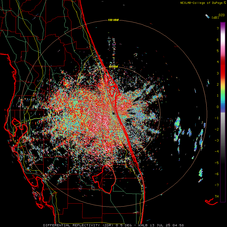Click the -1 value on the scale
The image size is (227, 227).
[x=217, y=118]
